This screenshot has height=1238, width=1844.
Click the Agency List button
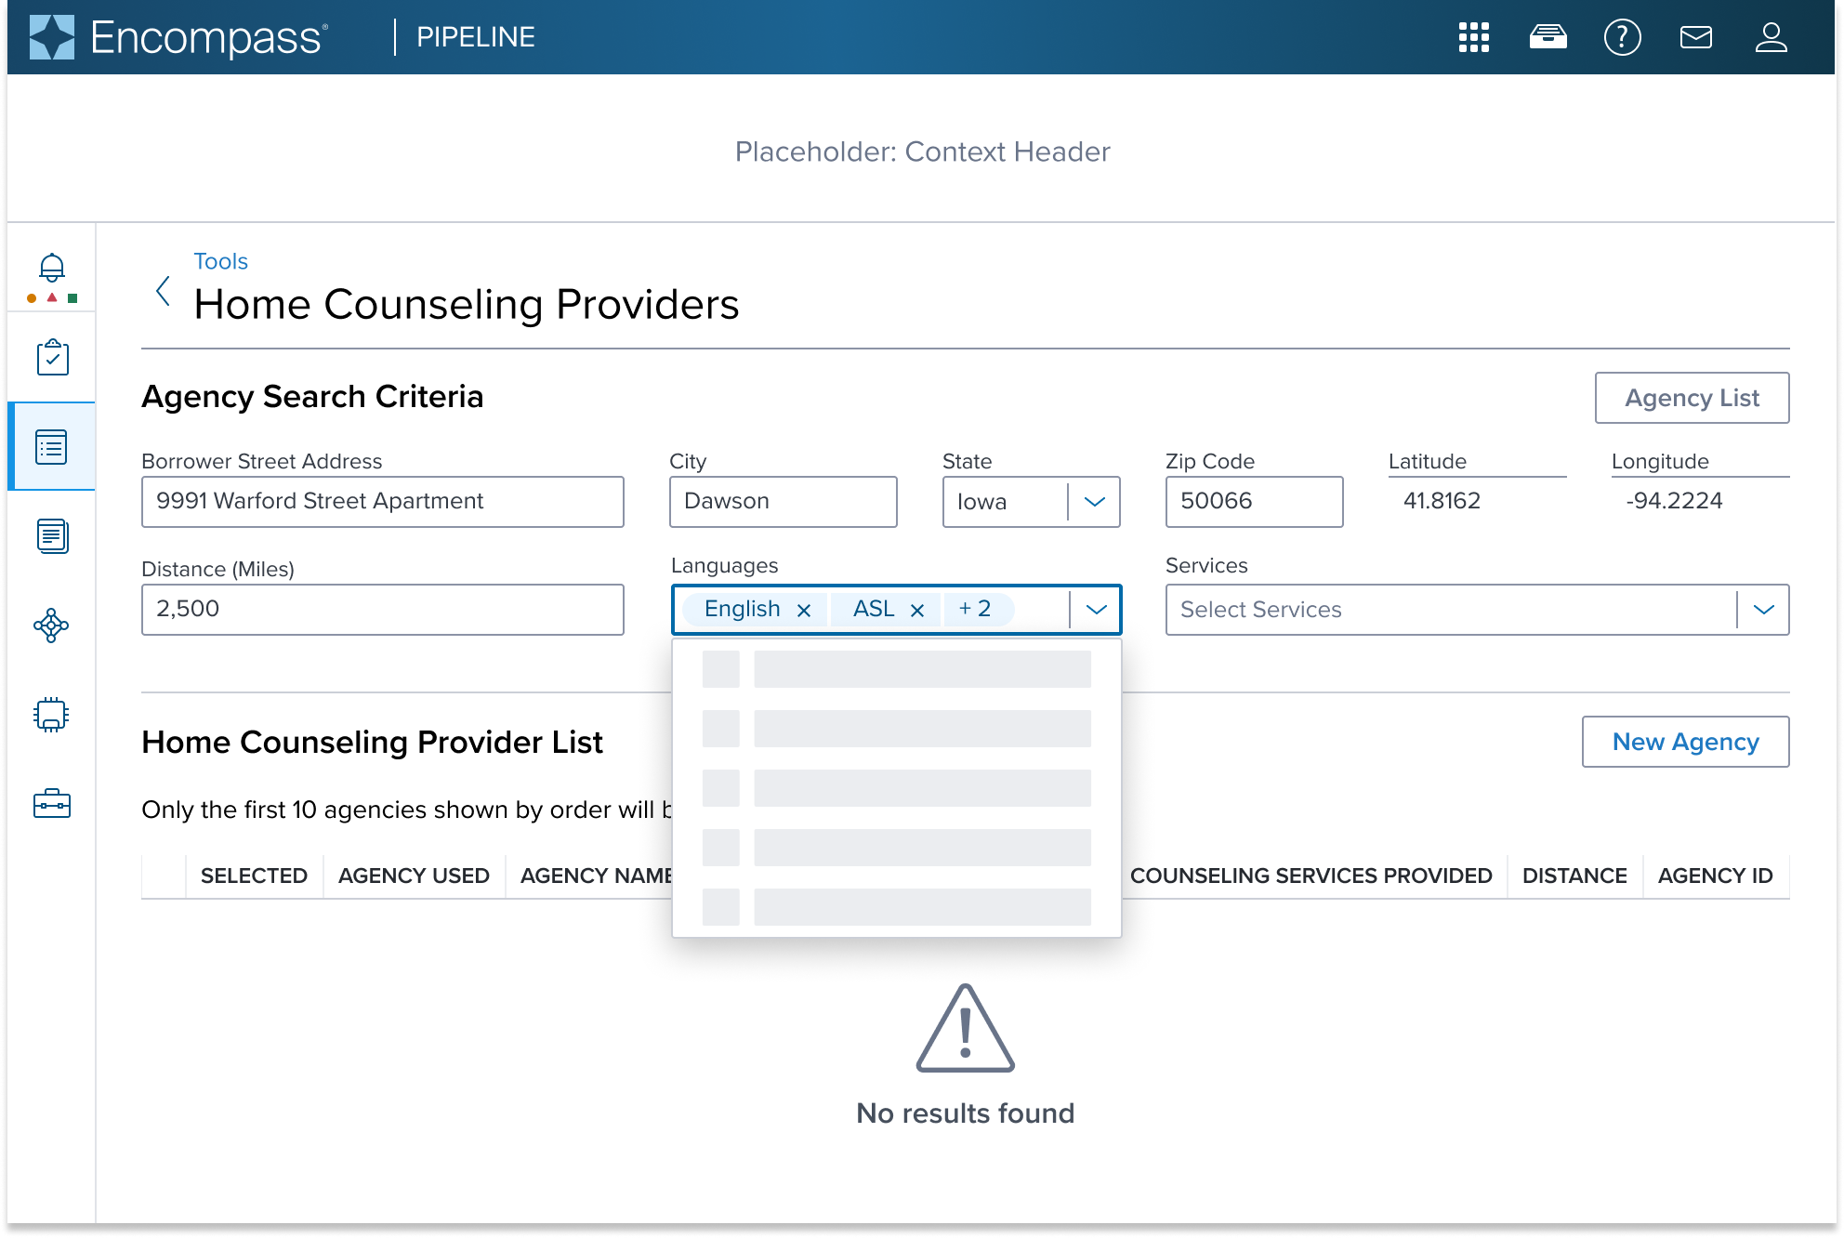(1692, 398)
